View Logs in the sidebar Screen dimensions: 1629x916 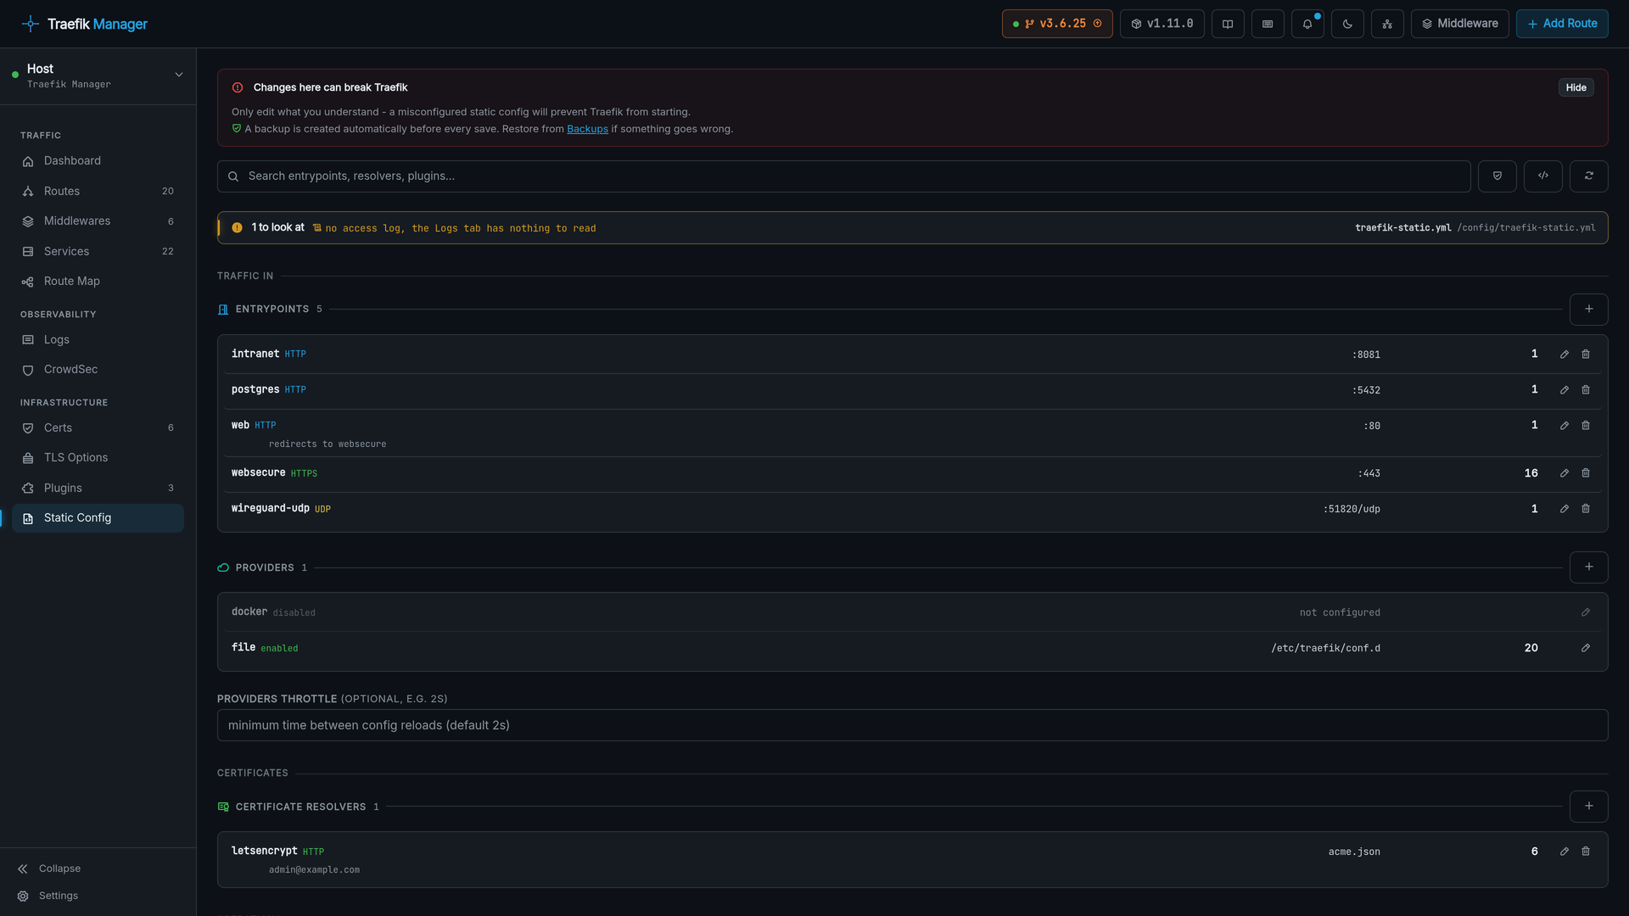click(98, 340)
